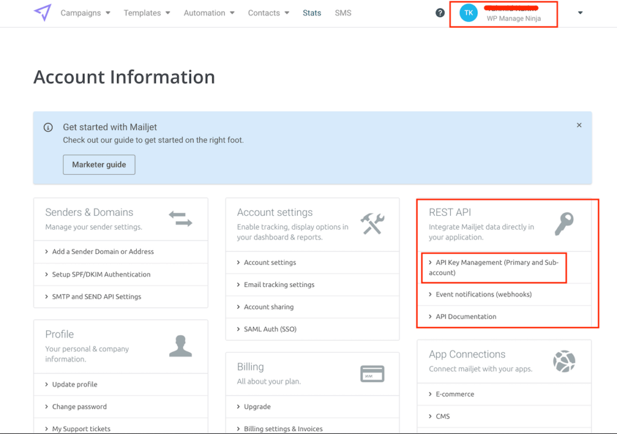
Task: Go to the Stats page
Action: tap(312, 13)
